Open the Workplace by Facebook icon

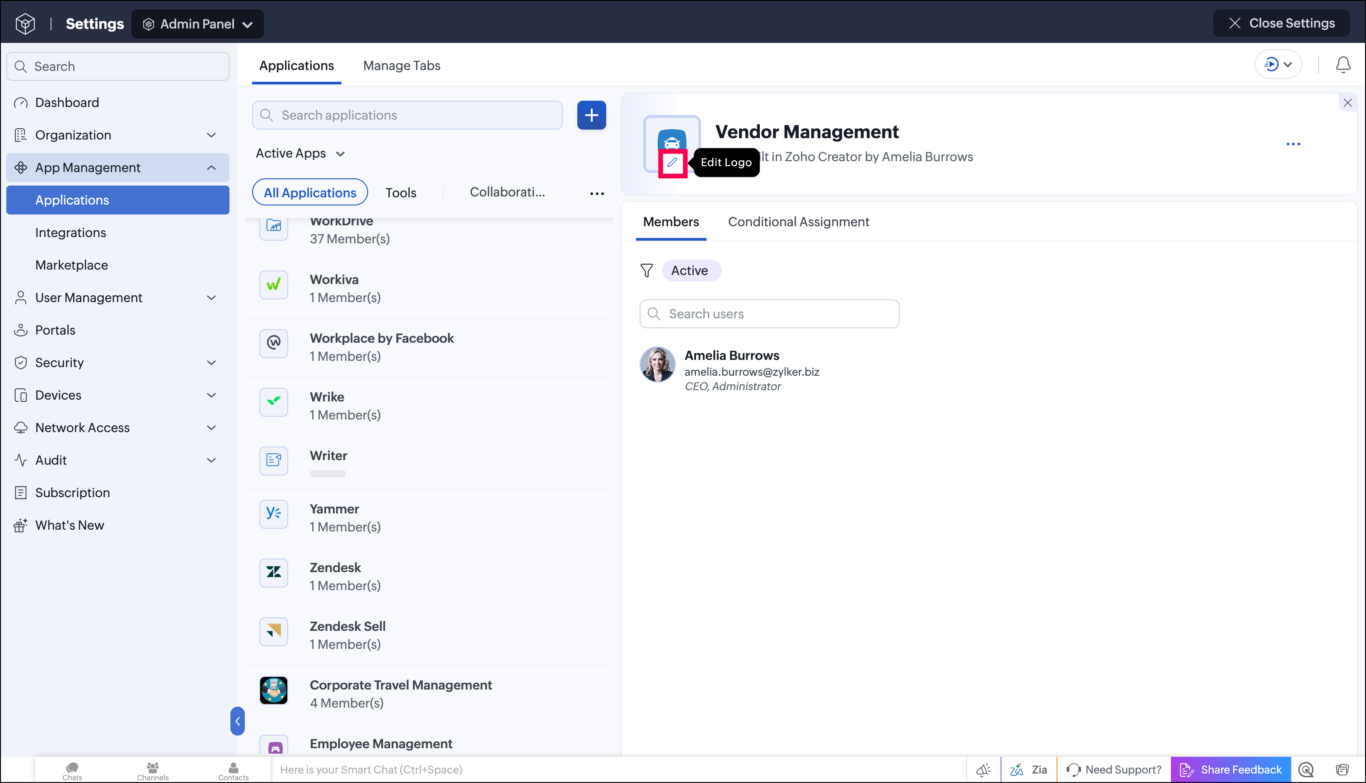274,343
